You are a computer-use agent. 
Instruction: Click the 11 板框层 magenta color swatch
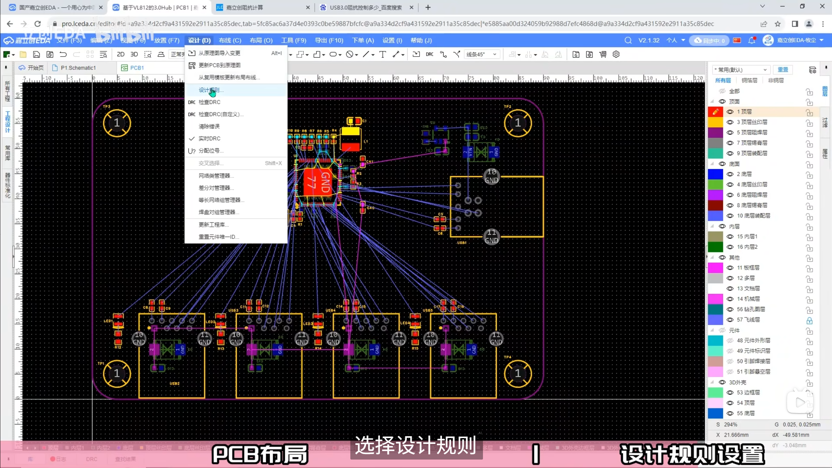tap(715, 268)
